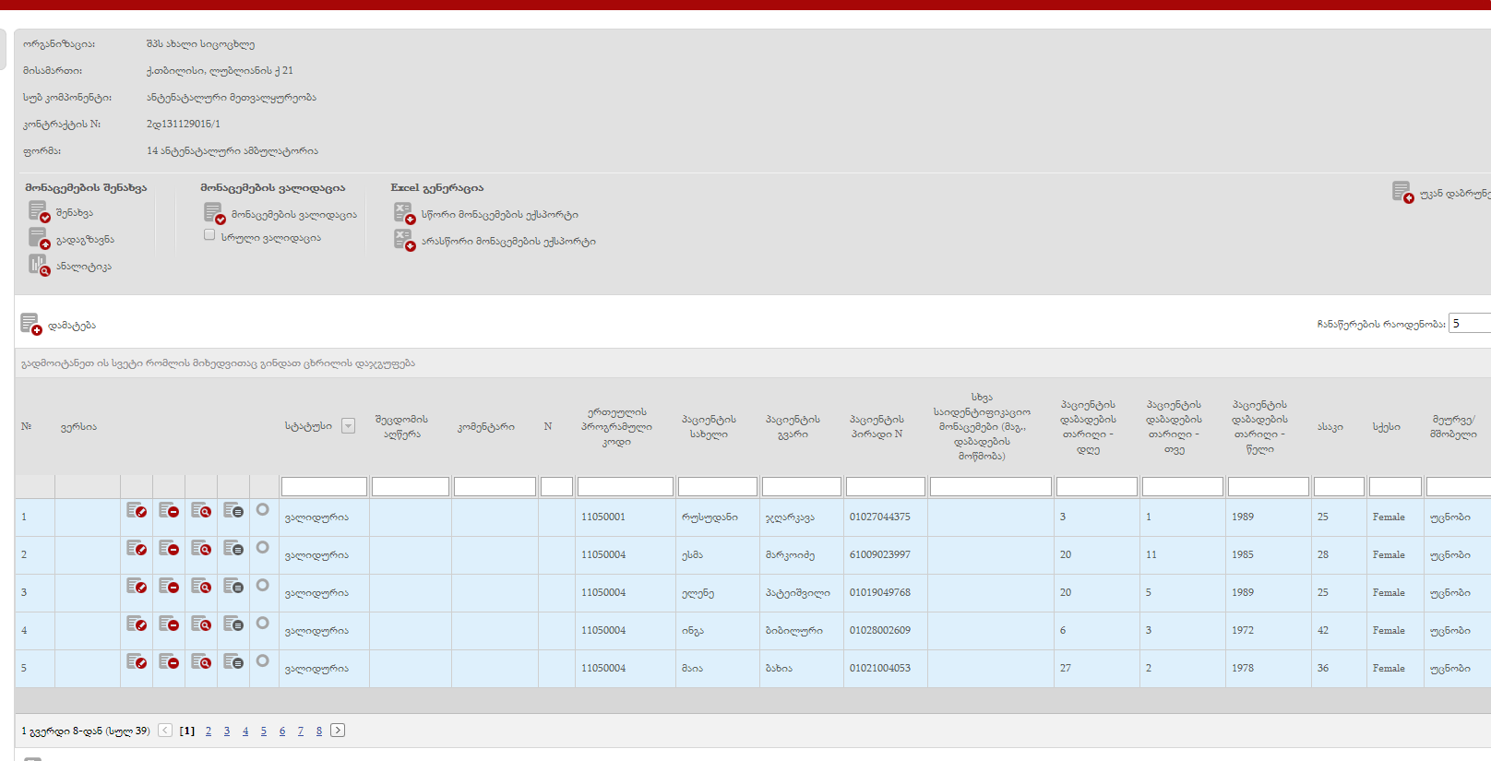Image resolution: width=1491 pixels, height=761 pixels.
Task: Open page 2 of the results
Action: (x=209, y=731)
